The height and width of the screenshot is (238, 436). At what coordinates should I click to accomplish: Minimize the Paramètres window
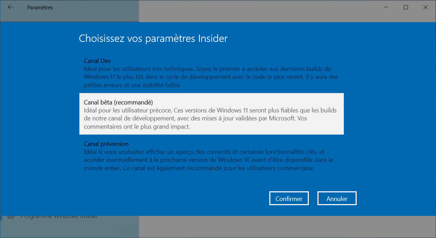pos(386,7)
